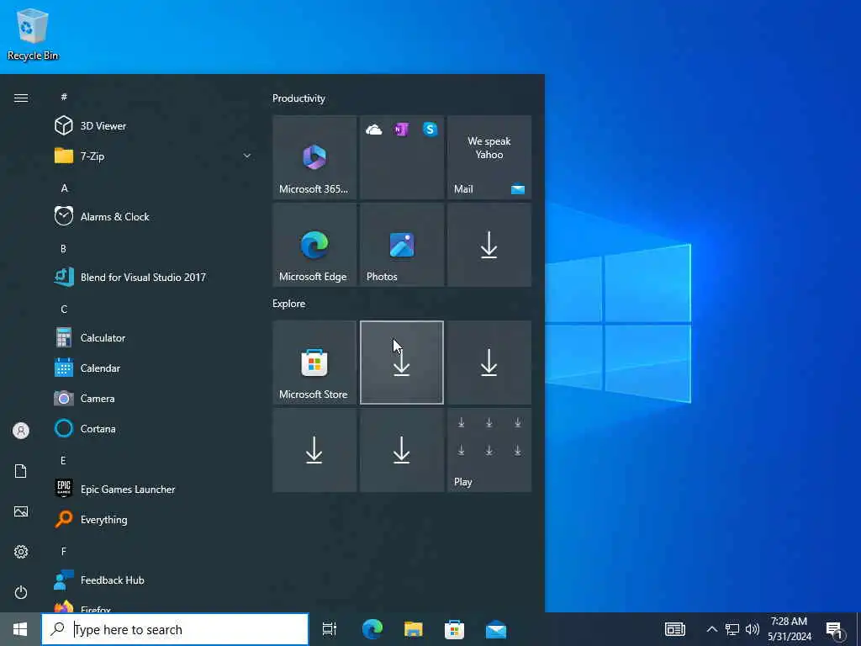The image size is (861, 646).
Task: Click the Microsoft Store tile
Action: [314, 363]
